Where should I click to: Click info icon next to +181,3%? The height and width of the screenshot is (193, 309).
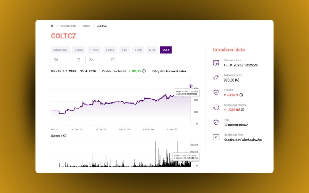pos(144,71)
